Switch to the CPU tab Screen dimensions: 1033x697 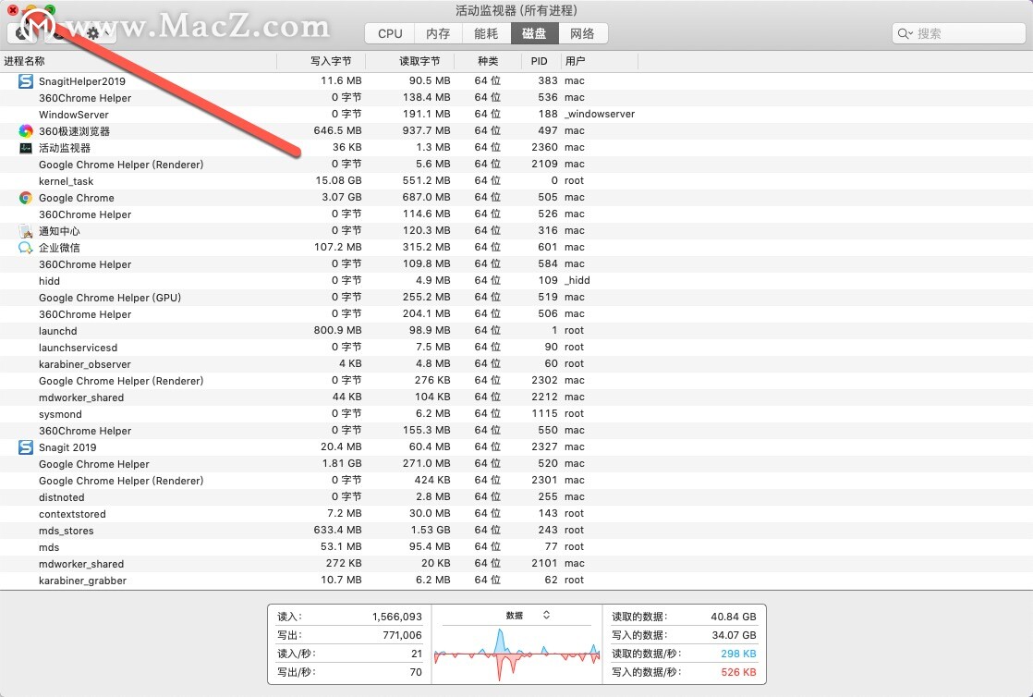[390, 33]
